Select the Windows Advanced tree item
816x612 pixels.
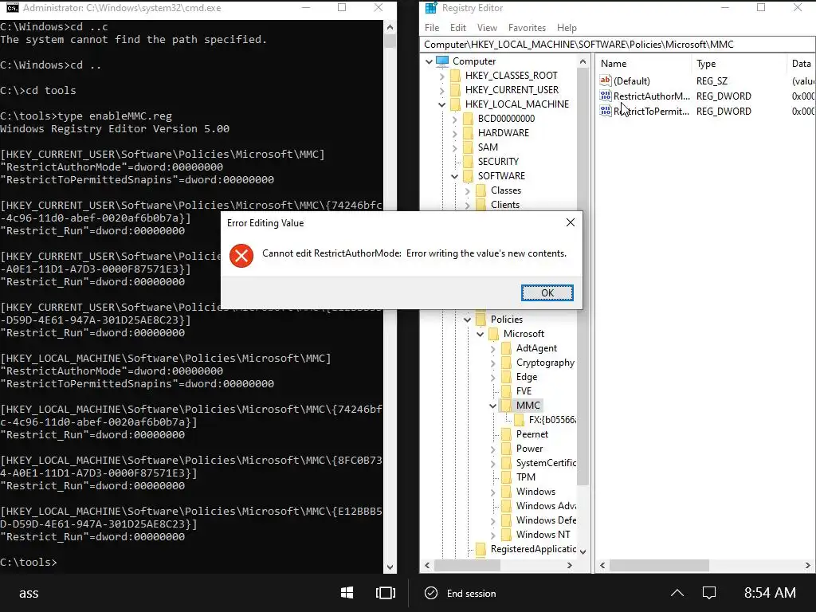click(546, 506)
